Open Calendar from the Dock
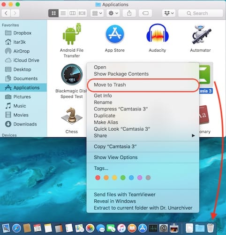This screenshot has width=226, height=235. pyautogui.click(x=38, y=228)
